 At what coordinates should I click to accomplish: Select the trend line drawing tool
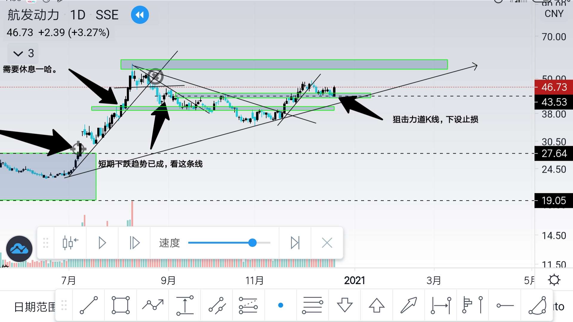coord(89,305)
